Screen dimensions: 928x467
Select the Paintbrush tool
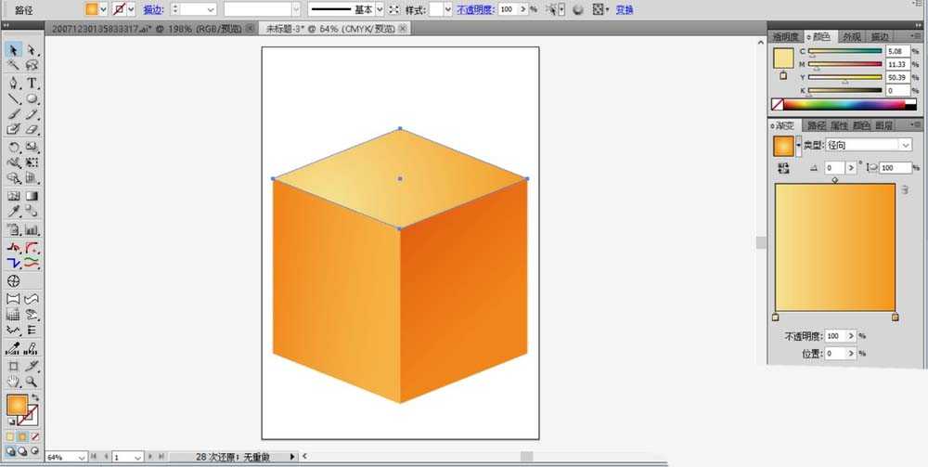click(x=14, y=114)
